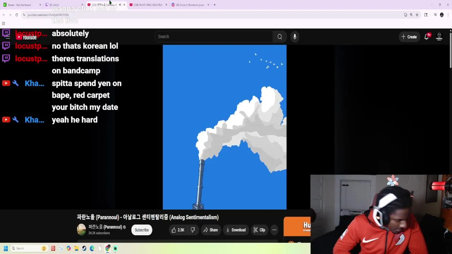Close the Kick Dashboard tab

pyautogui.click(x=40, y=5)
